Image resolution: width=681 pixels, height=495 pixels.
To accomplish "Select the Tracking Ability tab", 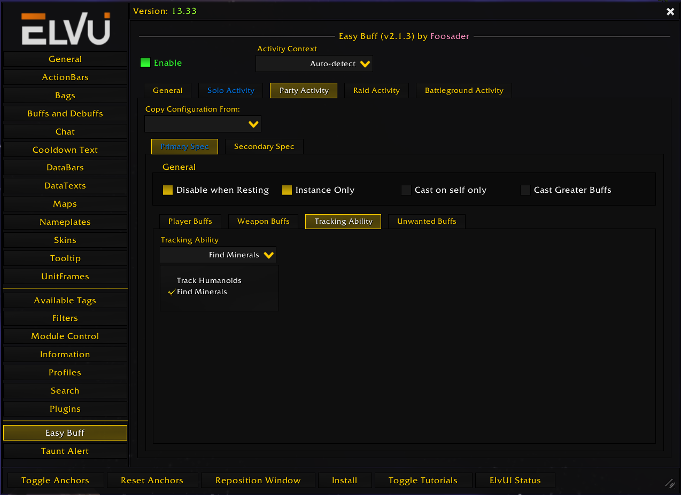I will pyautogui.click(x=343, y=221).
